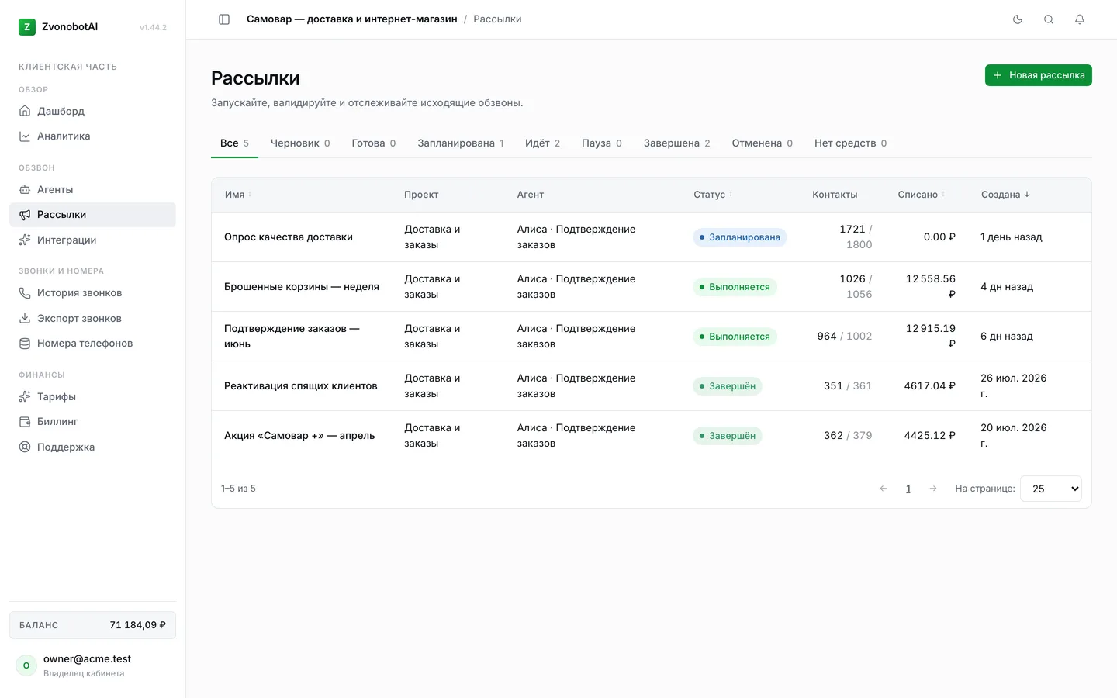Viewport: 1117px width, 698px height.
Task: Open campaign Акция «Самовар +» — апрель
Action: tap(299, 436)
